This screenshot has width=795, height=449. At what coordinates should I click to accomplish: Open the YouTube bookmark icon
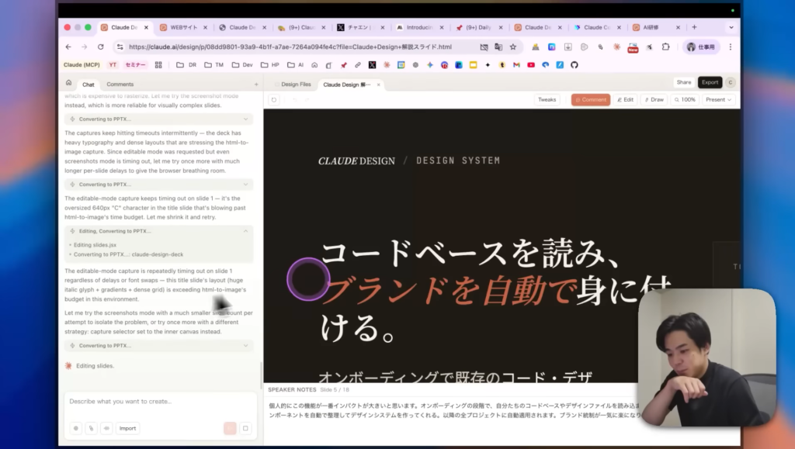click(x=531, y=65)
